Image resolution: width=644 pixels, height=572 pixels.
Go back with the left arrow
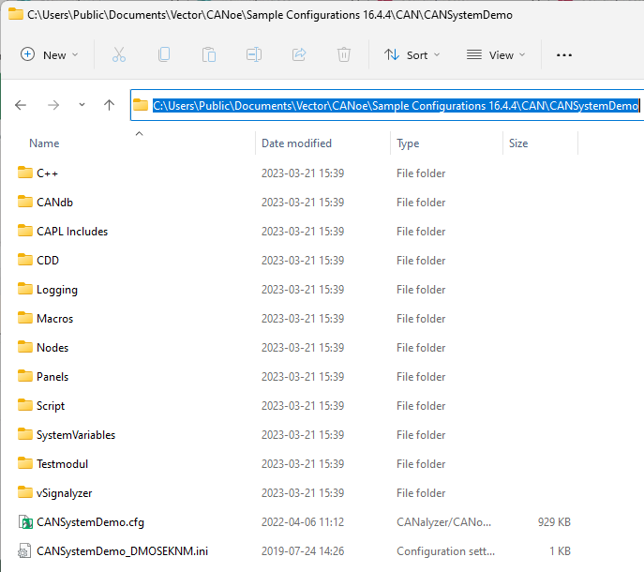pos(21,105)
